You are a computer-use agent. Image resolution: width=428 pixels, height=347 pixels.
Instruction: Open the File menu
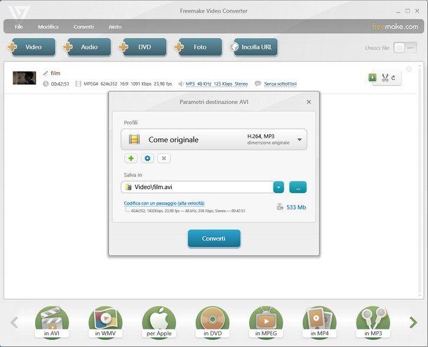coord(19,27)
